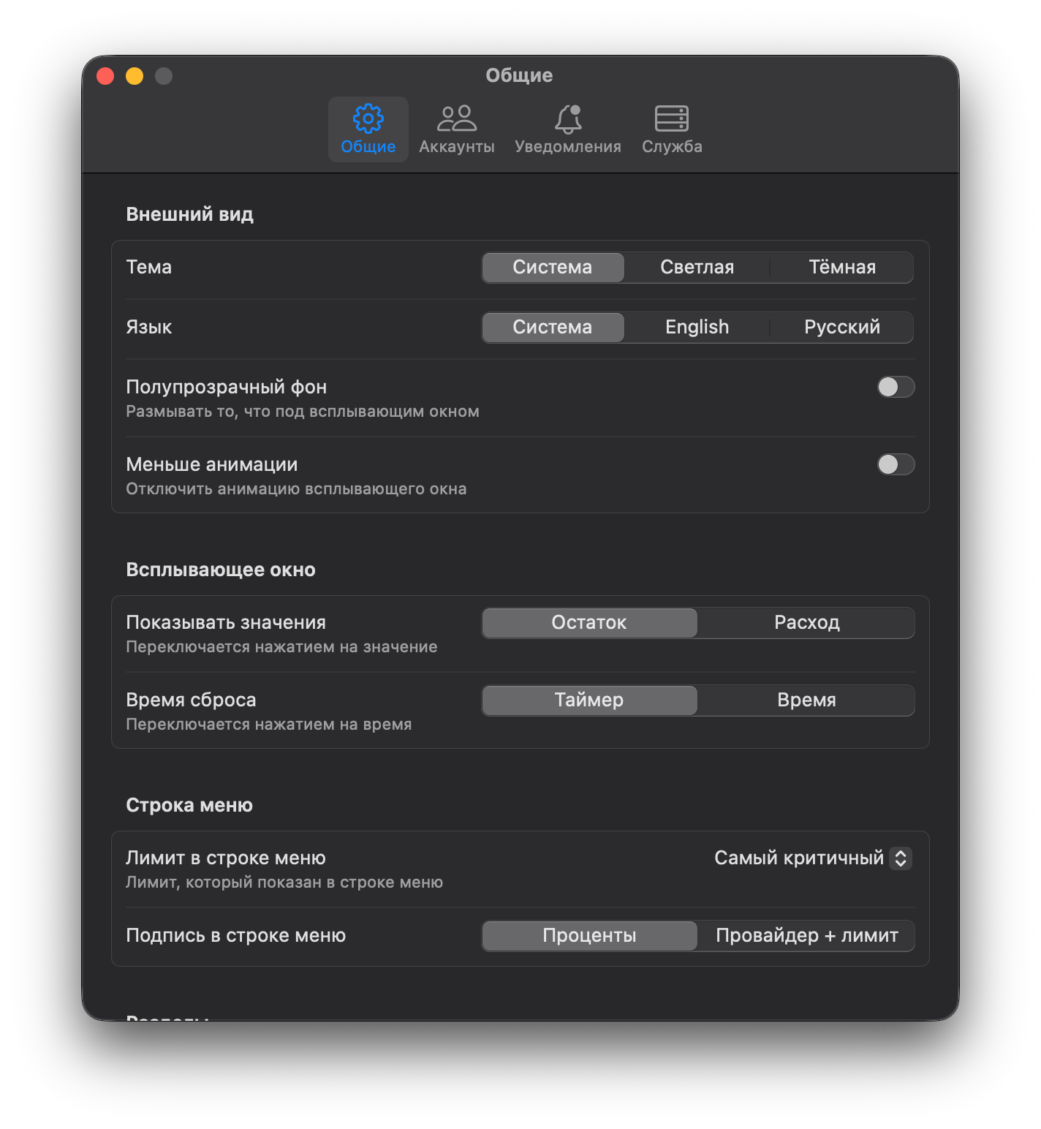Open the Уведомления tab
The width and height of the screenshot is (1041, 1129).
tap(568, 129)
